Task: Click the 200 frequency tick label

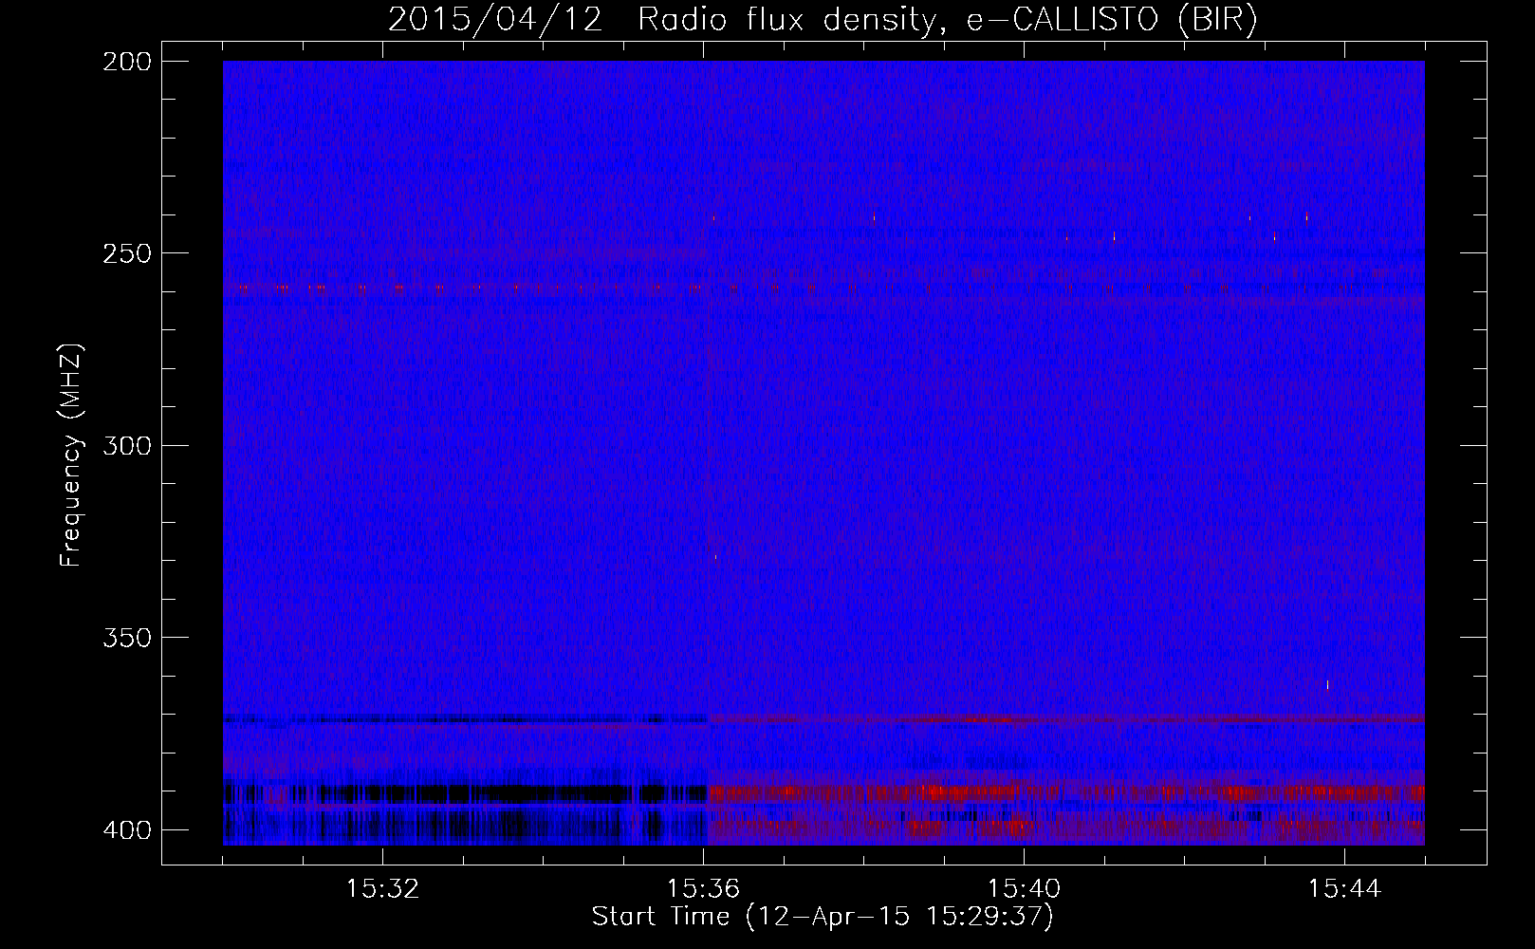Action: point(126,62)
